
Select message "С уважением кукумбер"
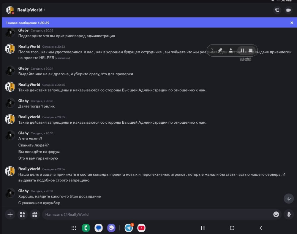coord(39,203)
